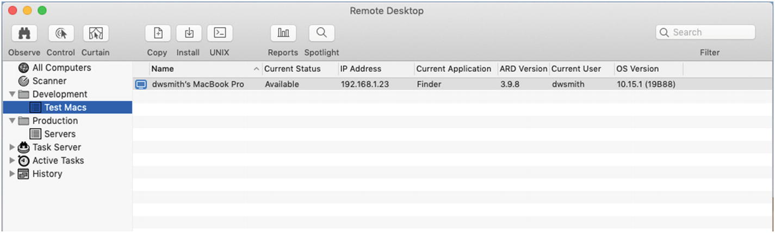Screen dimensions: 775x233
Task: Expand the Task Server disclosure triangle
Action: [12, 147]
